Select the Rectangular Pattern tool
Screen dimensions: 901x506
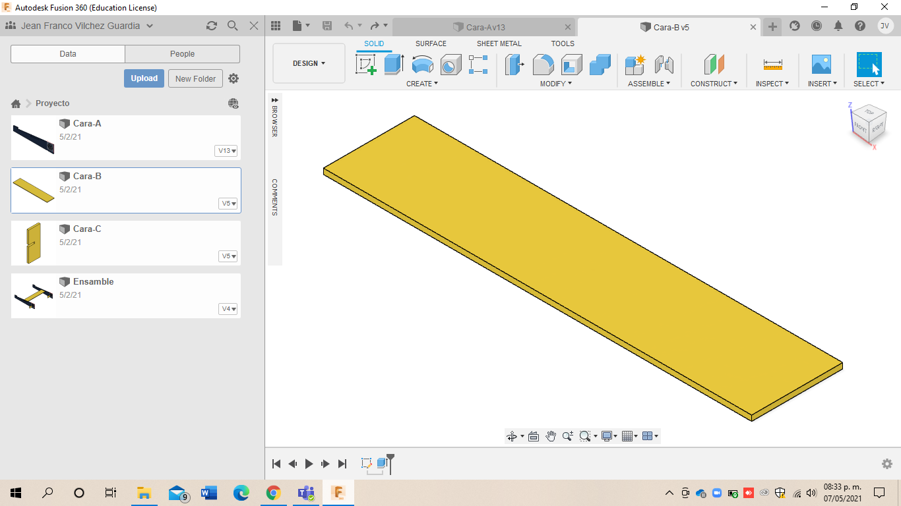pos(478,65)
